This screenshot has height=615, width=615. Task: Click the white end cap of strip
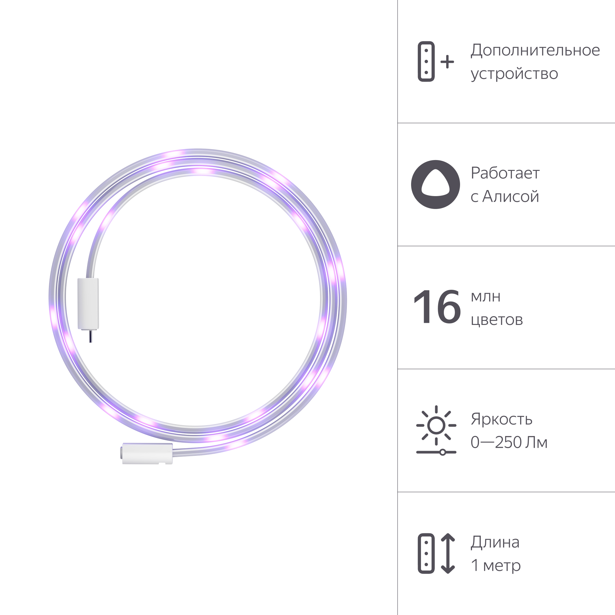147,454
